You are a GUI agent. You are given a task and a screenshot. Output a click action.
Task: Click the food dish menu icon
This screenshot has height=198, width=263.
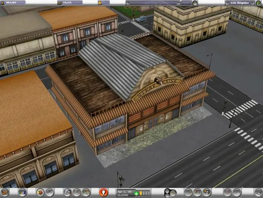40,192
